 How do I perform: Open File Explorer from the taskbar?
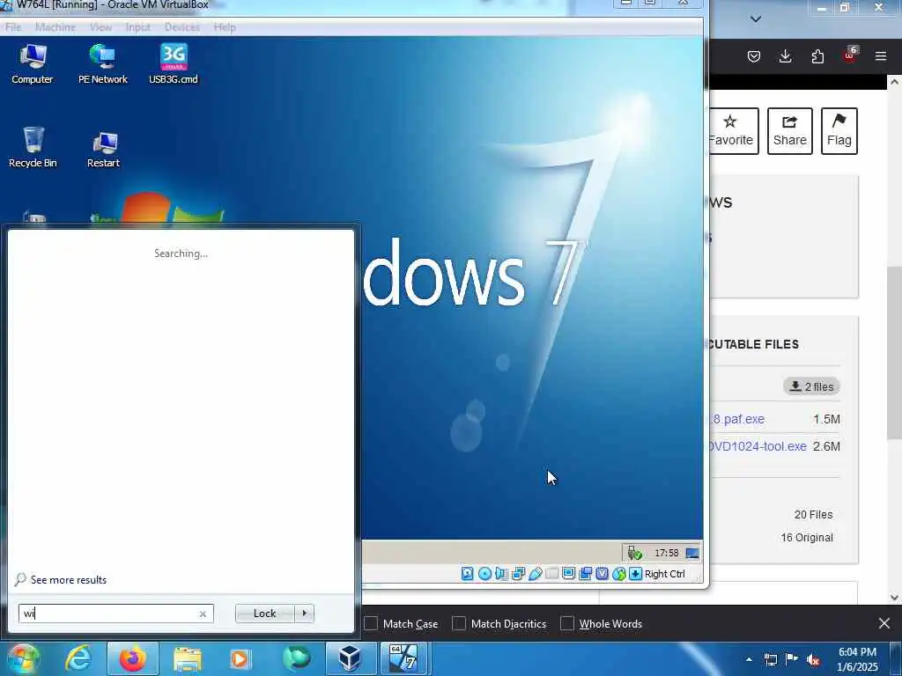pos(188,658)
